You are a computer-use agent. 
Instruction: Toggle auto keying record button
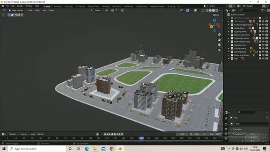point(97,134)
